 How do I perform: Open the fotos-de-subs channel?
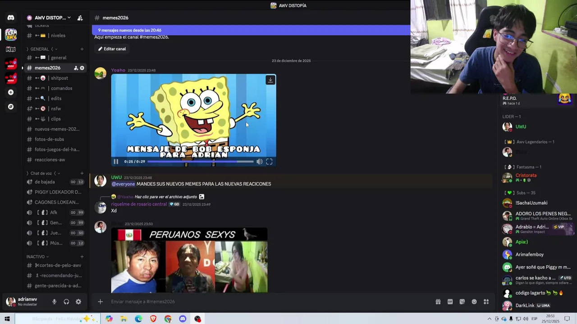tap(55, 139)
